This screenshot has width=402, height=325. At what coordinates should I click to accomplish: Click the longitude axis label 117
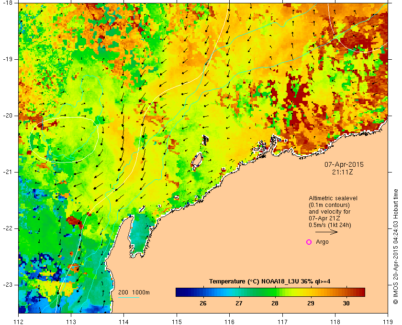tap(282, 322)
